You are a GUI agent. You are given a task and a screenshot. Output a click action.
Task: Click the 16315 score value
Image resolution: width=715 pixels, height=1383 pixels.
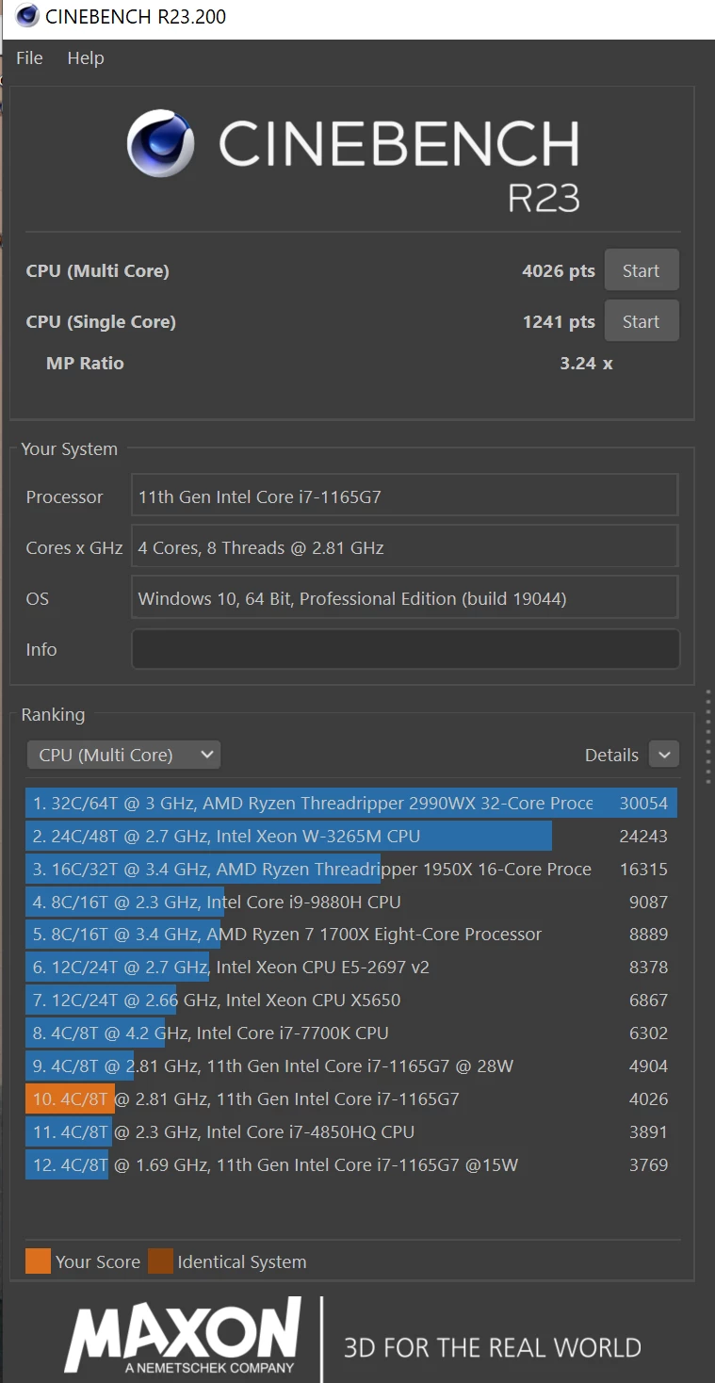click(643, 870)
